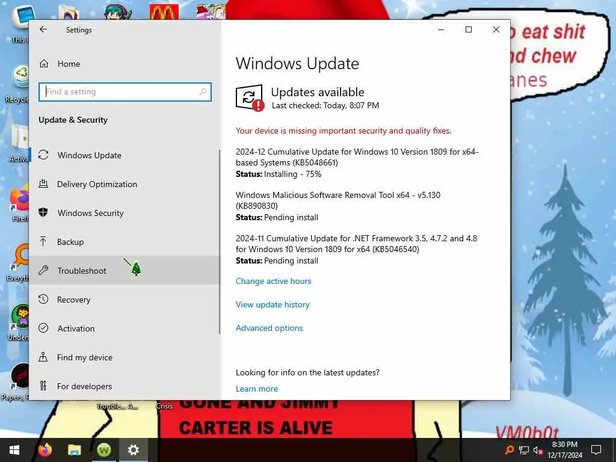Screen dimensions: 616x462
Task: Select the Papers desktop shortcut
Action: coord(16,382)
